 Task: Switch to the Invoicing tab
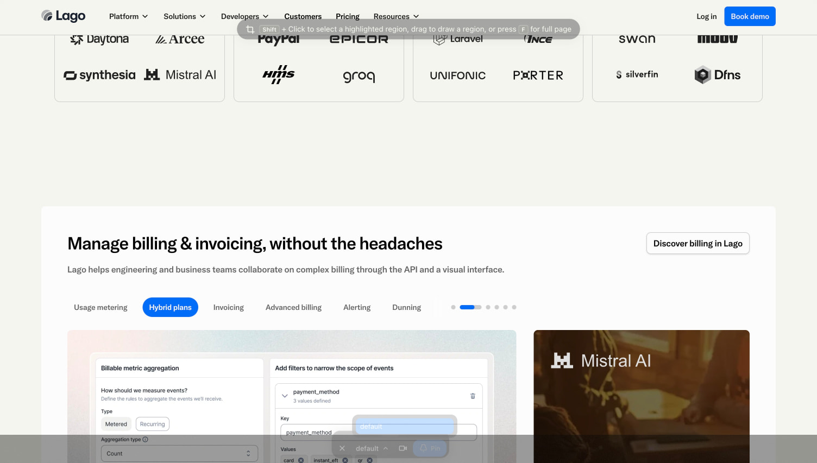point(229,307)
